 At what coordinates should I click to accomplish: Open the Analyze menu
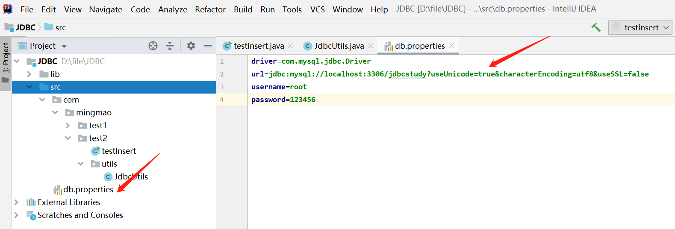click(173, 9)
